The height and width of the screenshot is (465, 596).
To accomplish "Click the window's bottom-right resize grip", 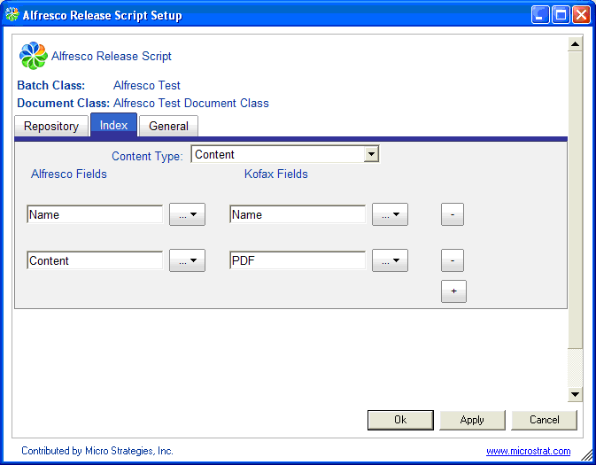I will click(588, 455).
